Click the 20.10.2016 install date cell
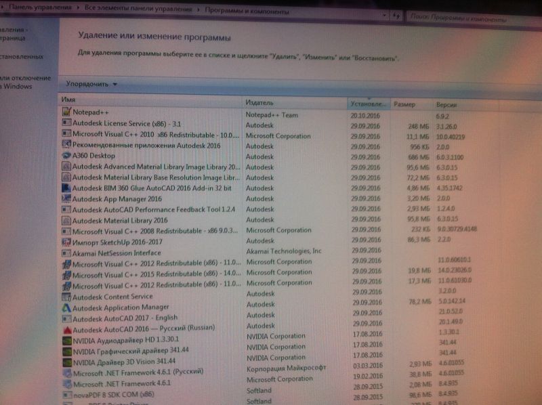 click(x=365, y=116)
